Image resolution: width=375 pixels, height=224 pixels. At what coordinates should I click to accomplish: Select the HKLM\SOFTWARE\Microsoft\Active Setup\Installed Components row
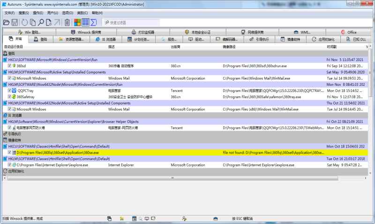coord(185,72)
